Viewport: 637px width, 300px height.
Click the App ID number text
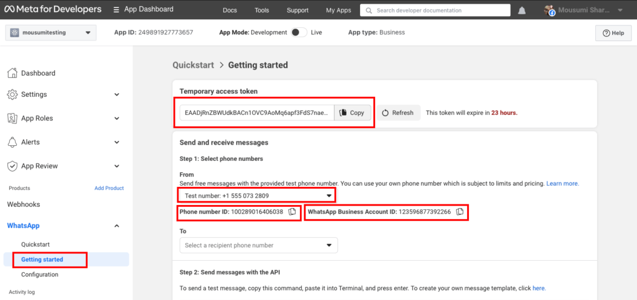tap(165, 32)
